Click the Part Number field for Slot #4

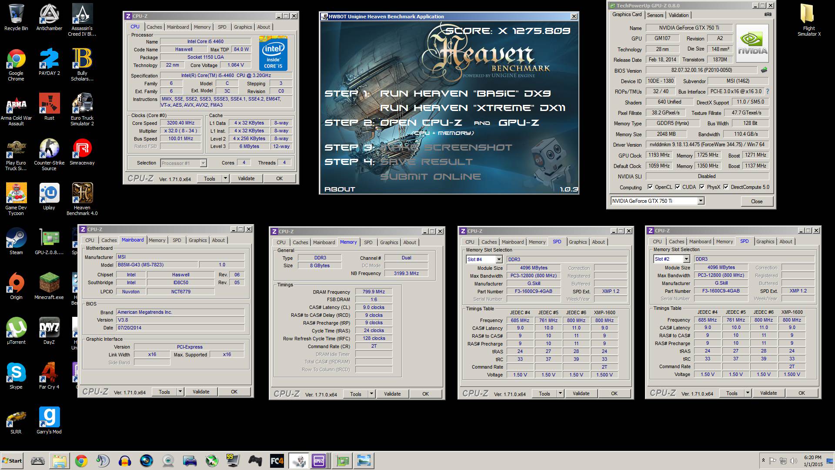(x=533, y=292)
